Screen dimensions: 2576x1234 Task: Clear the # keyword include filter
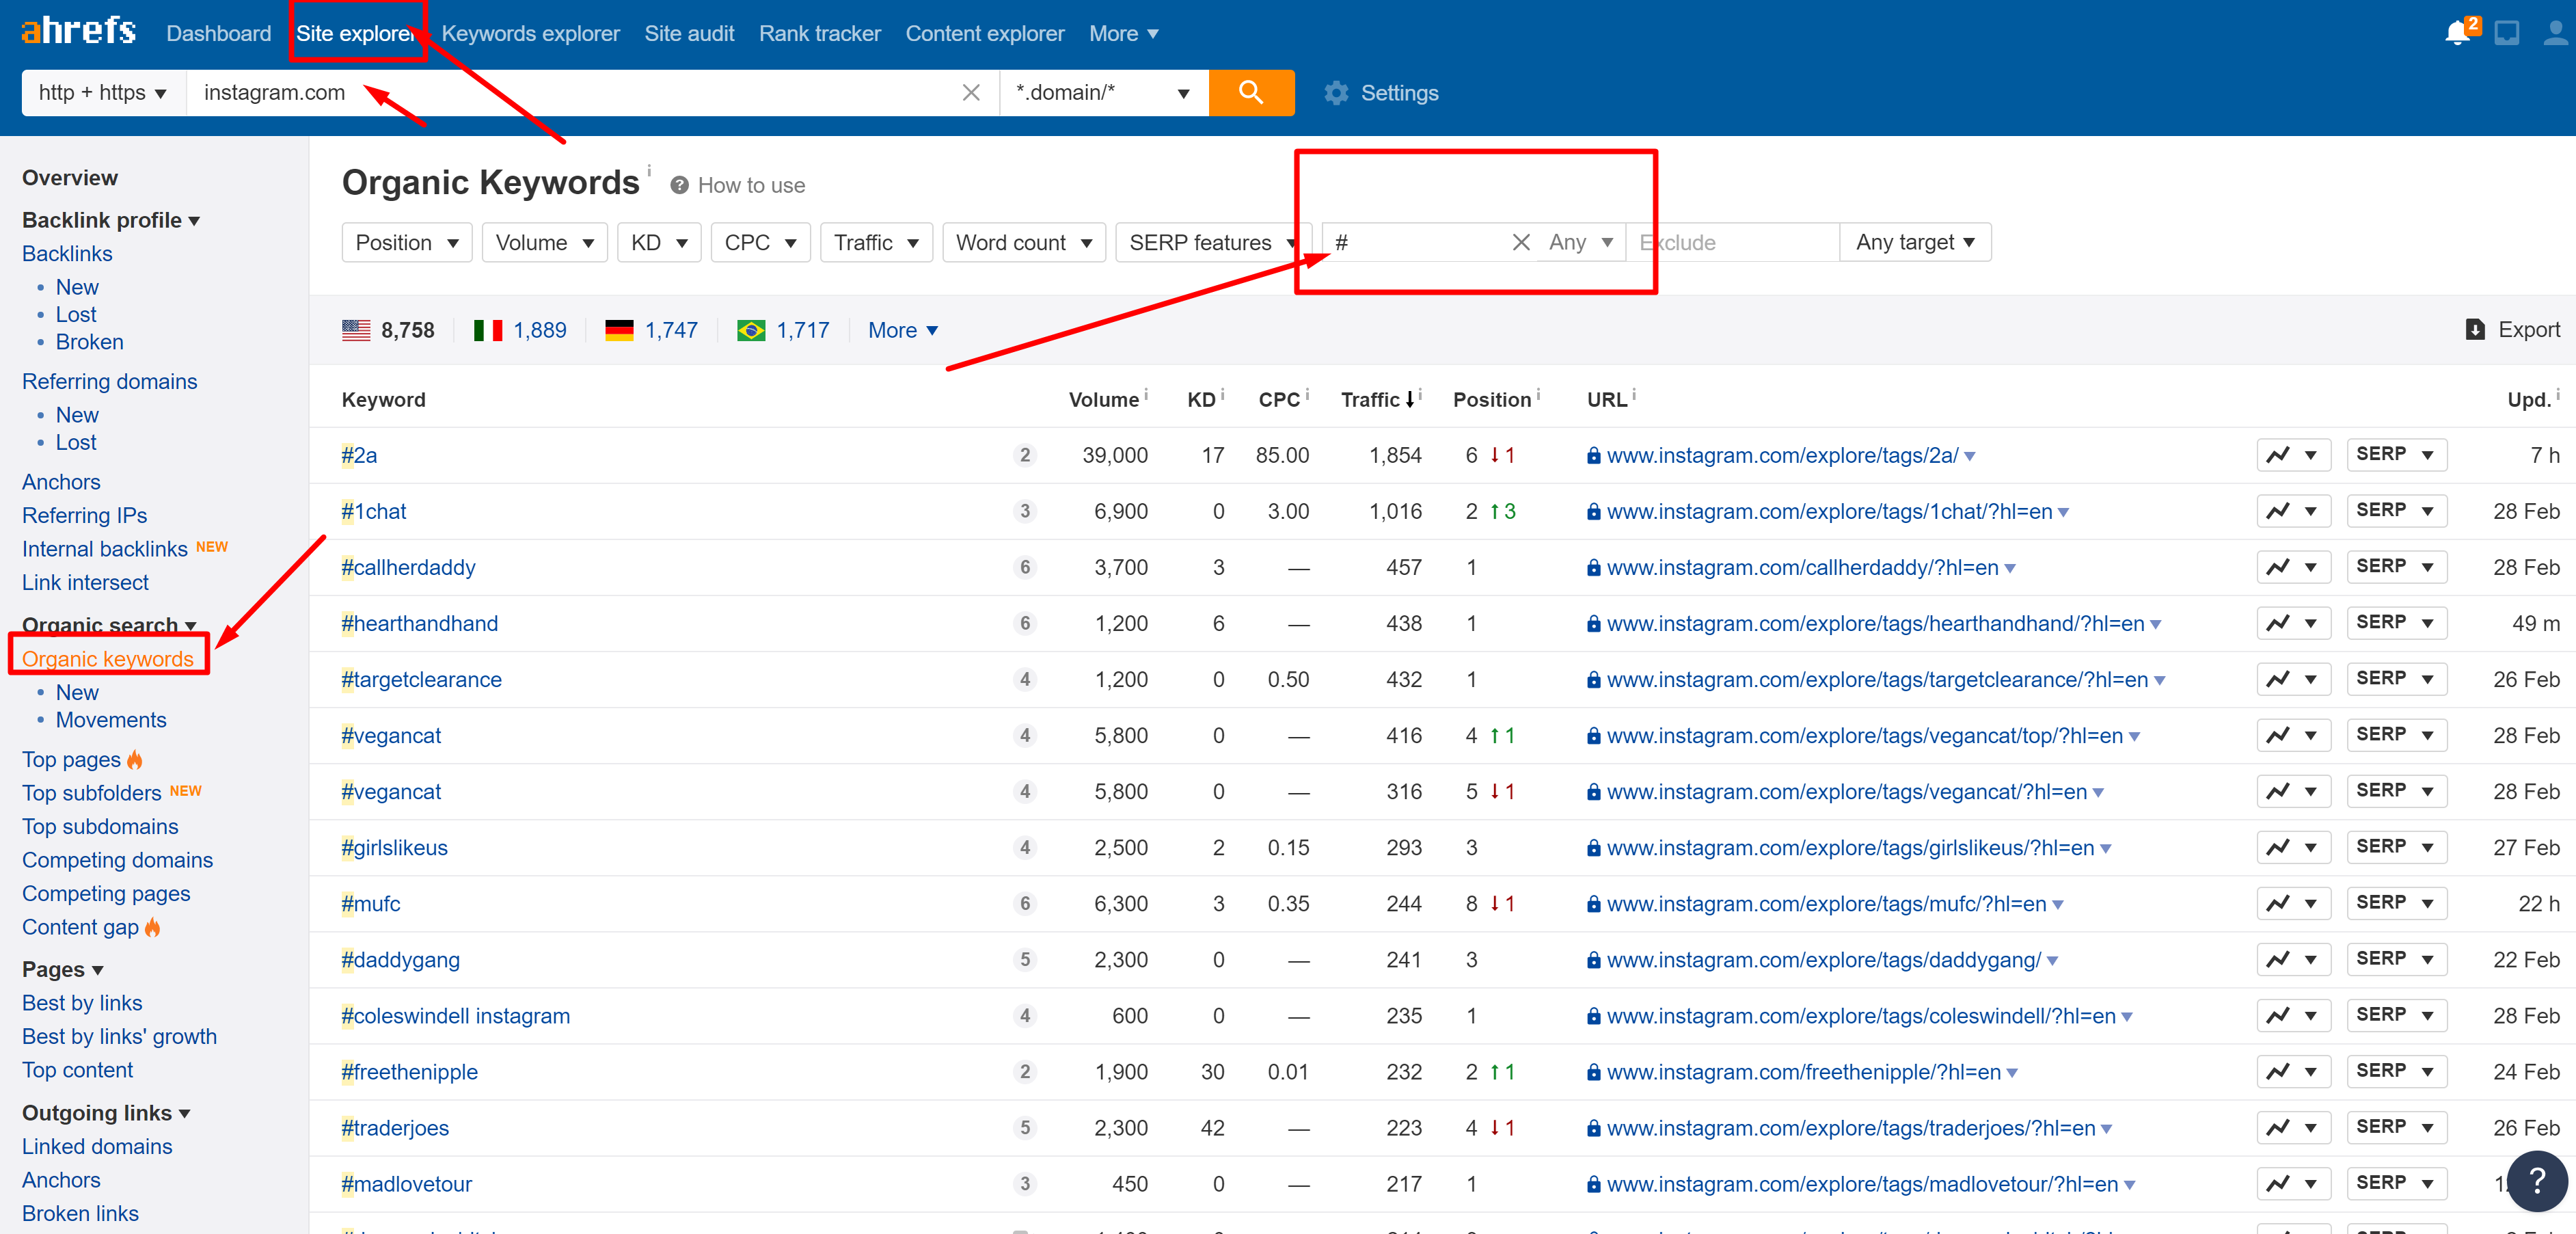(x=1521, y=242)
